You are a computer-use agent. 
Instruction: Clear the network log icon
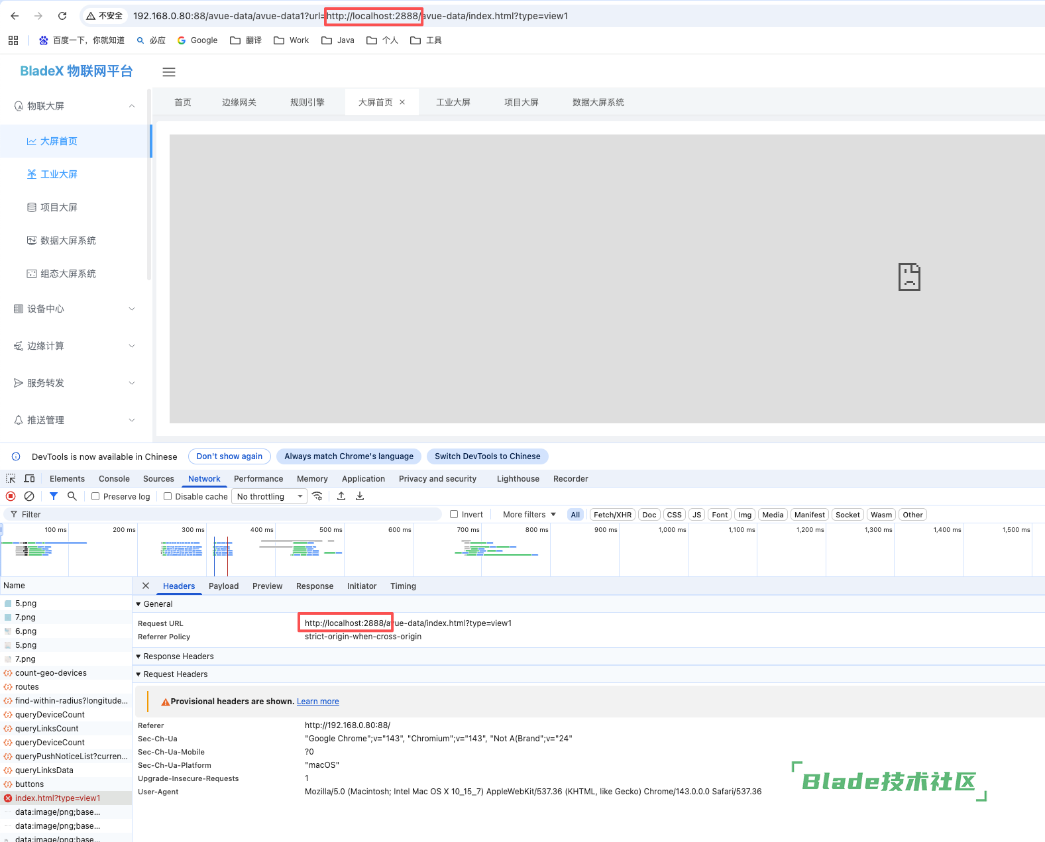tap(29, 496)
